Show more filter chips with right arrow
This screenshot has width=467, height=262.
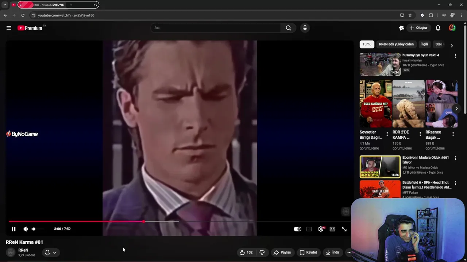452,45
